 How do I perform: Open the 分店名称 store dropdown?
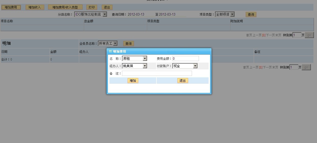90,14
